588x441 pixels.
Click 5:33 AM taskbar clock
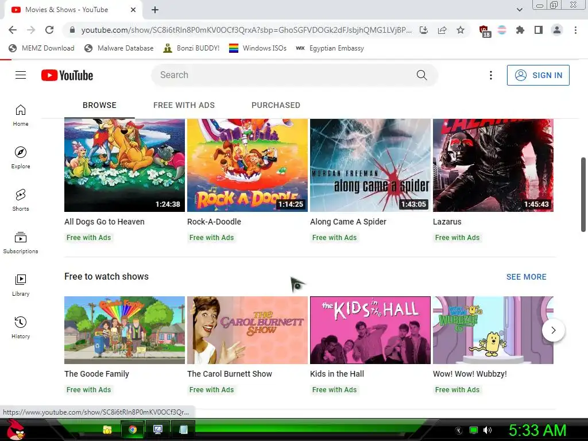click(537, 430)
